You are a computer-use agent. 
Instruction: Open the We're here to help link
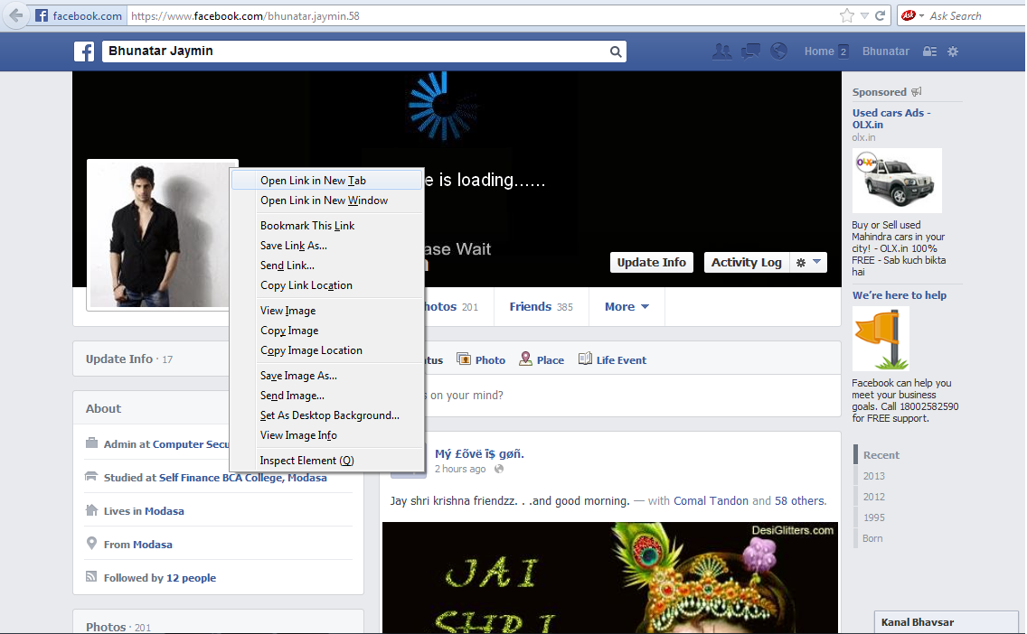click(x=900, y=295)
